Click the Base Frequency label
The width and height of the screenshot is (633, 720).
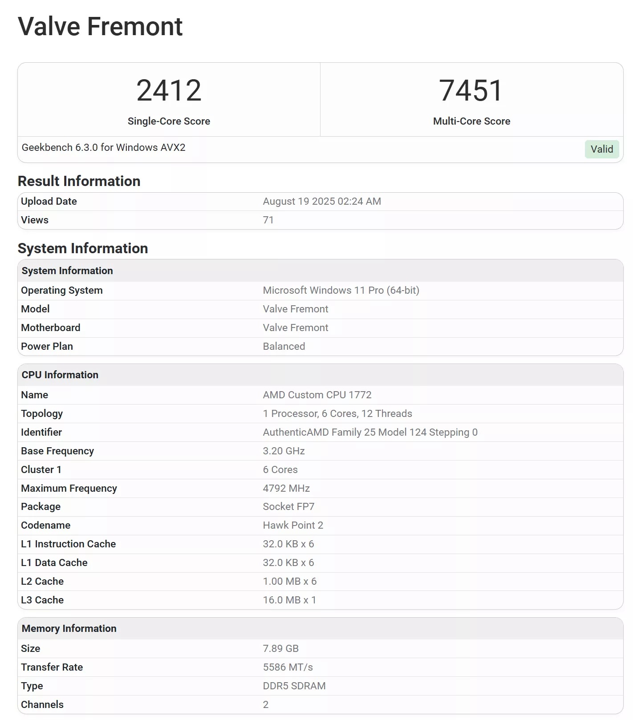57,451
